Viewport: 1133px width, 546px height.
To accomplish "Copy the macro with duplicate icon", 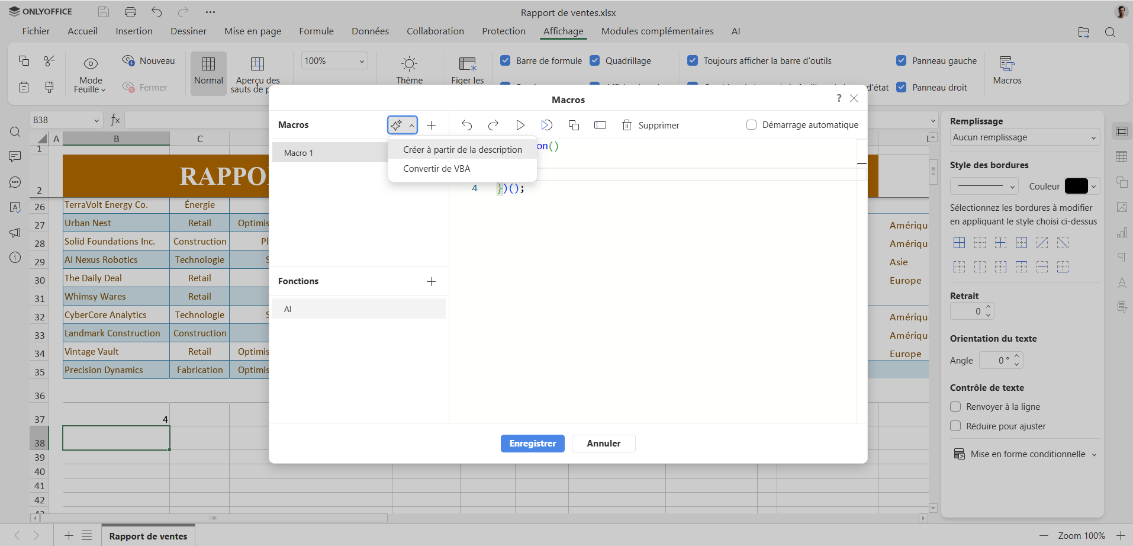I will pyautogui.click(x=574, y=125).
